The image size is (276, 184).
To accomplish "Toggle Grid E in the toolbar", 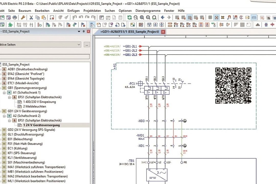I will click(202, 17).
